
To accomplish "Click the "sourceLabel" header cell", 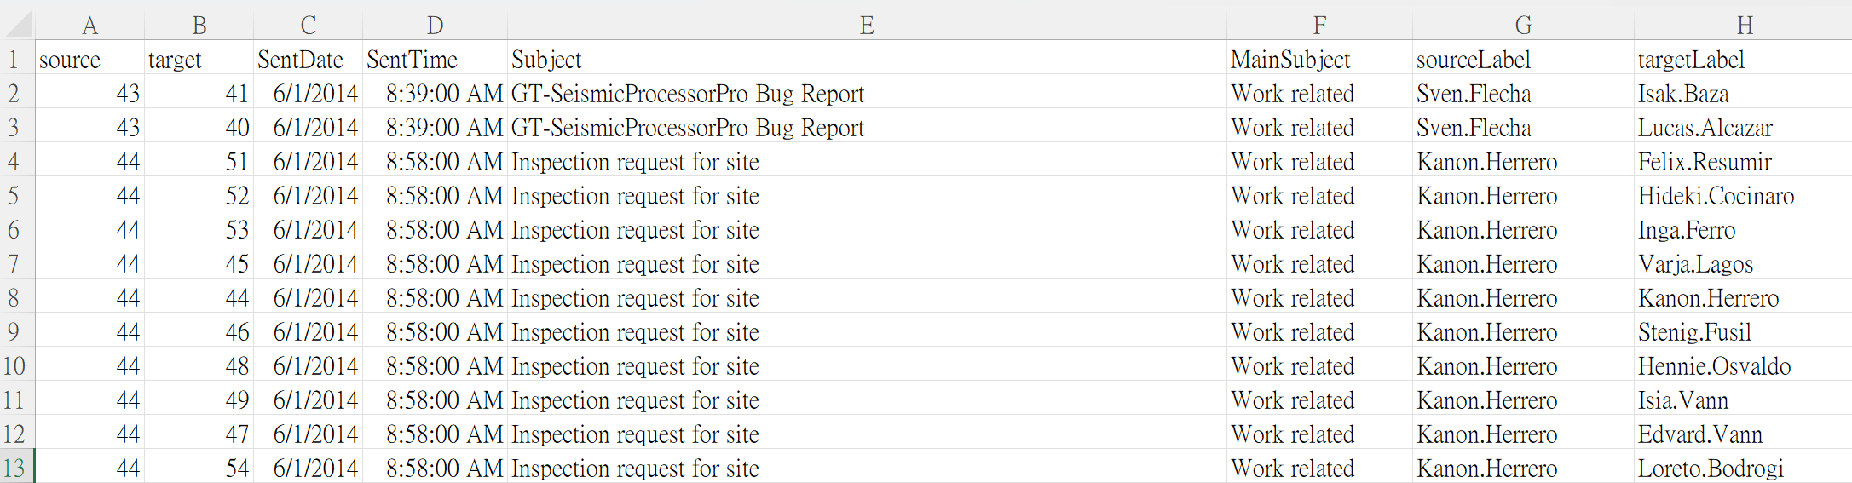I will pyautogui.click(x=1522, y=60).
